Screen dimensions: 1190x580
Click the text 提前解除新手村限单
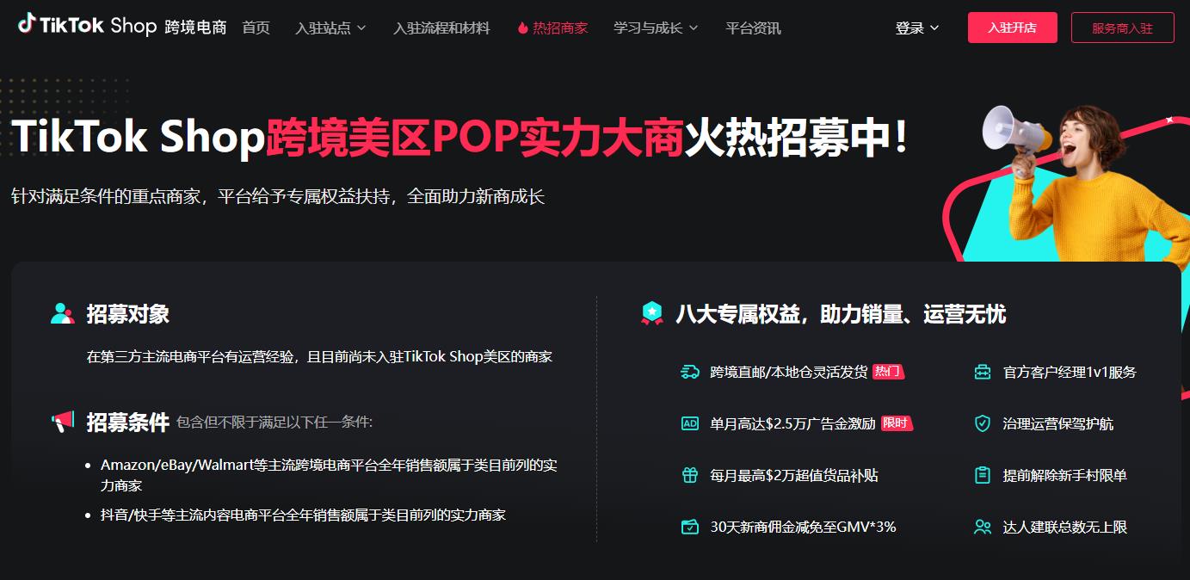(1065, 475)
